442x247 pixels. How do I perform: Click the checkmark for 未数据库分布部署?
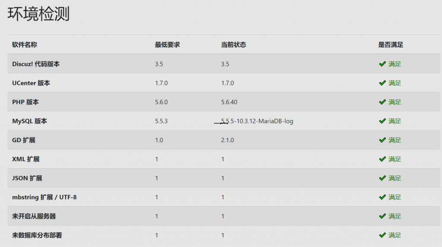(382, 235)
